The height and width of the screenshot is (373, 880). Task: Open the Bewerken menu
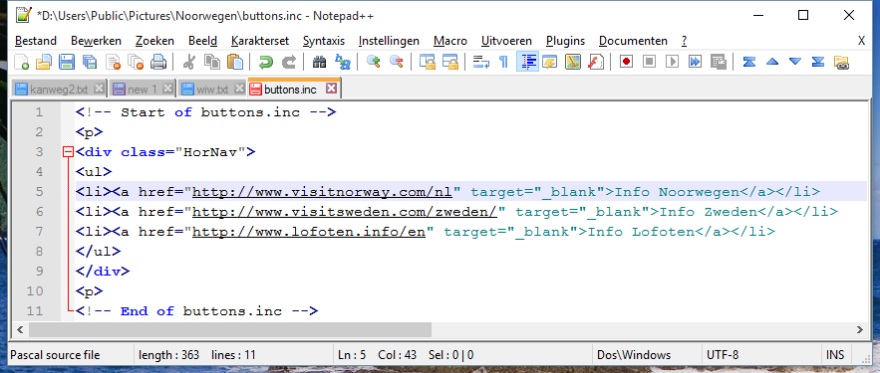point(96,41)
